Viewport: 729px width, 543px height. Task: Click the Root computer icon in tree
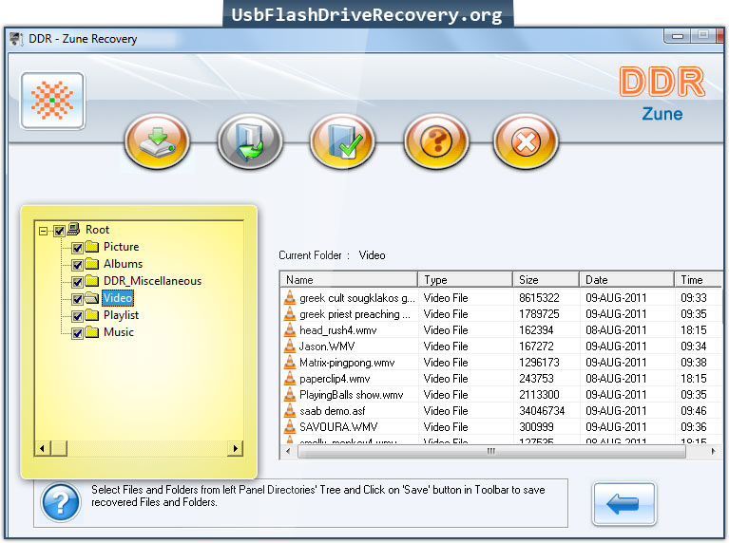[73, 229]
